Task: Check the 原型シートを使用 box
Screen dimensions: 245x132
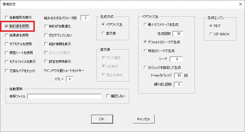Action: tap(7, 53)
